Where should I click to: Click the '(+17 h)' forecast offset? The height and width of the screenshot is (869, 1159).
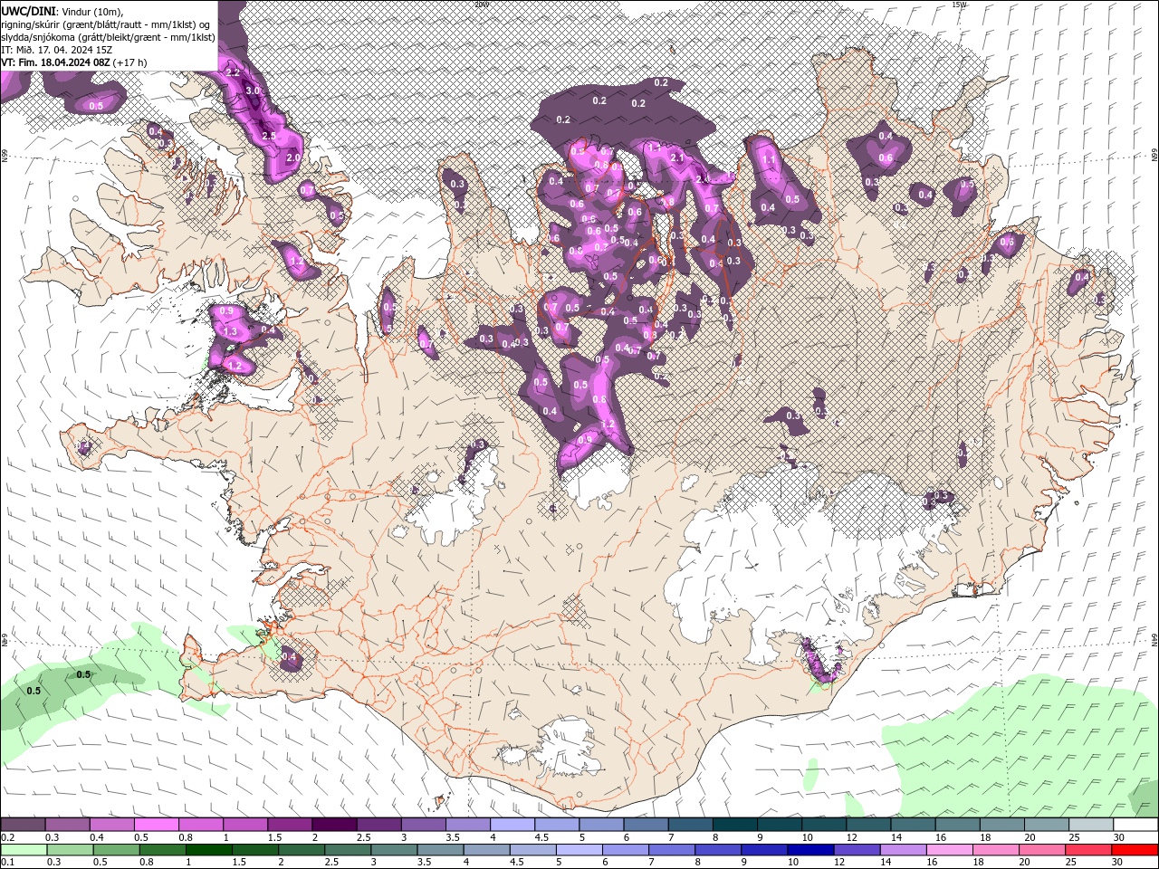pos(130,62)
